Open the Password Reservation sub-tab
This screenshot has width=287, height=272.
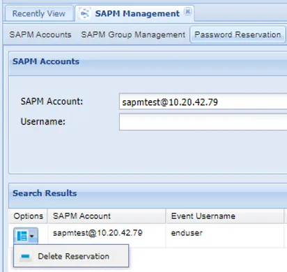point(238,35)
